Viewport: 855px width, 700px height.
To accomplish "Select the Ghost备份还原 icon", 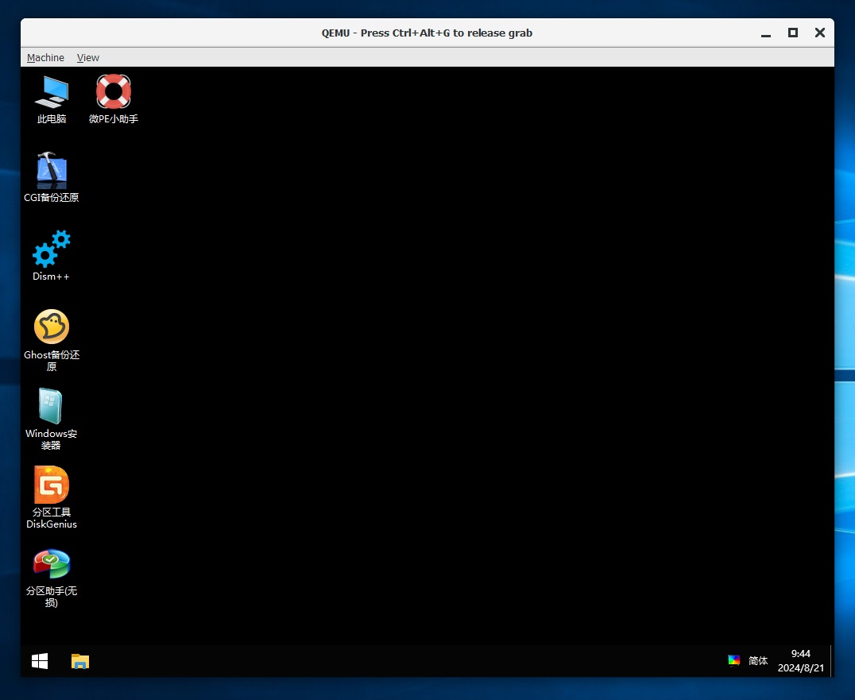I will coord(52,341).
